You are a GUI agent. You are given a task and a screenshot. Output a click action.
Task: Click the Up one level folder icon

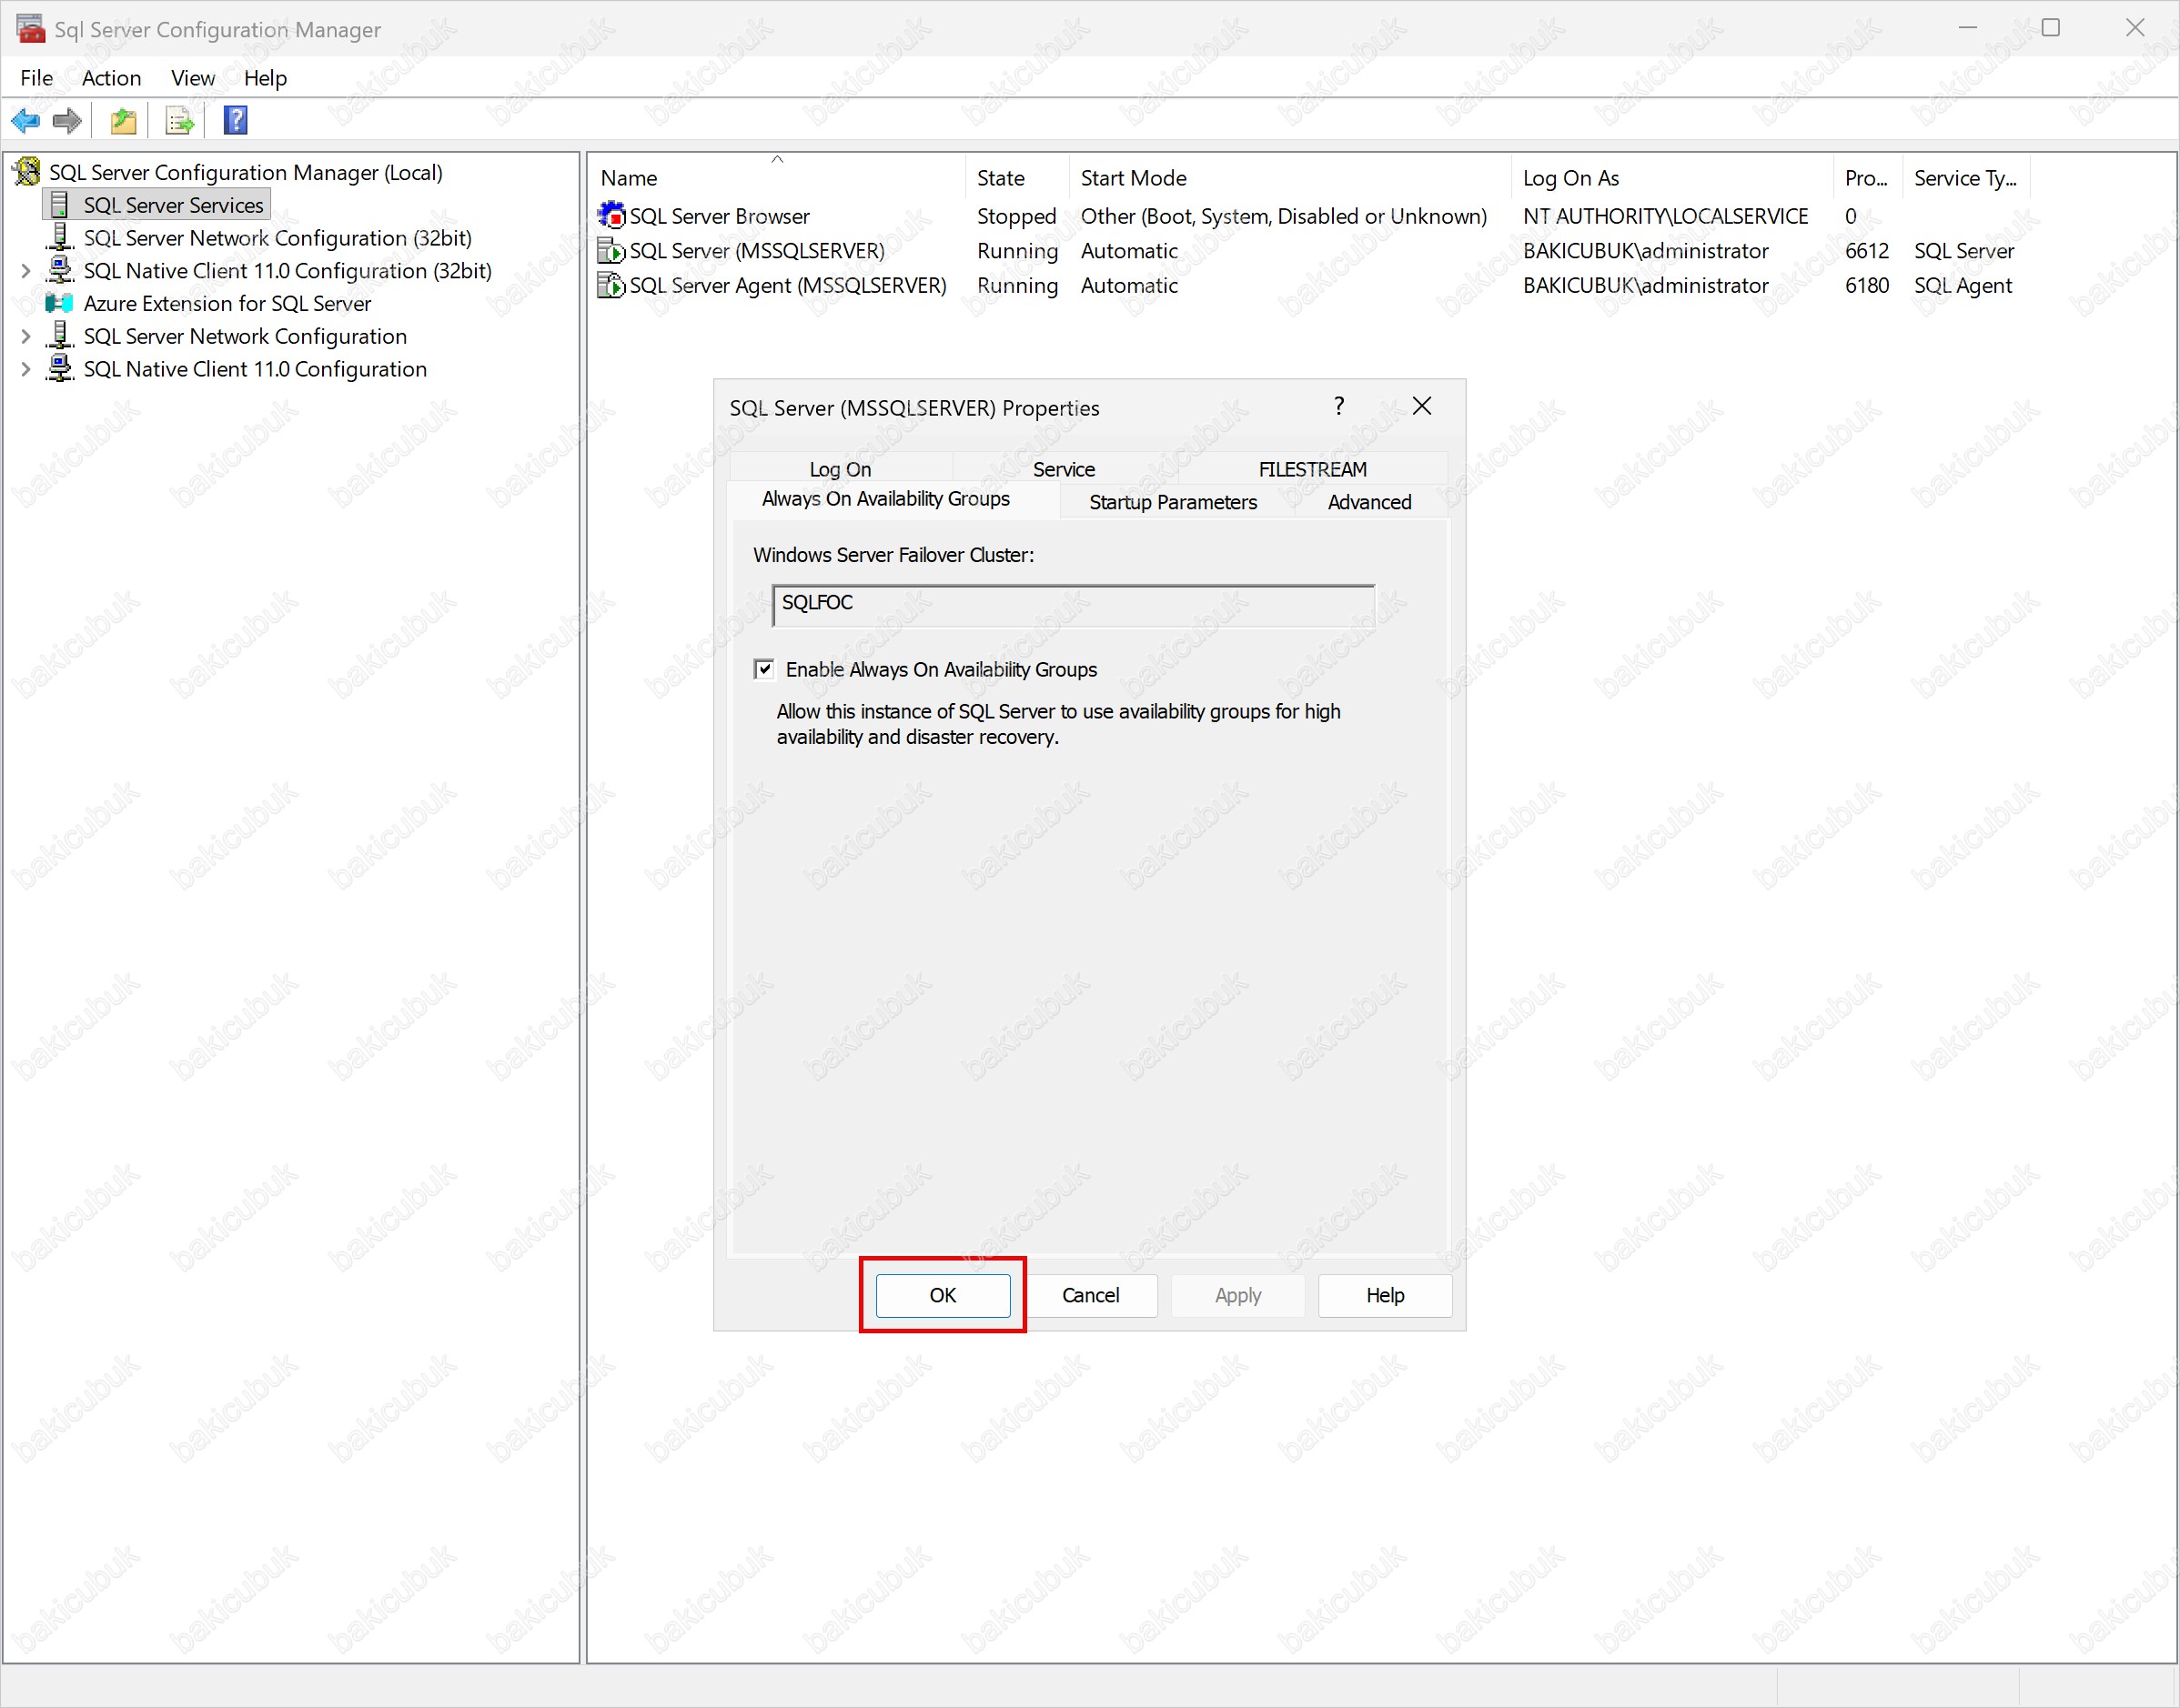(123, 121)
